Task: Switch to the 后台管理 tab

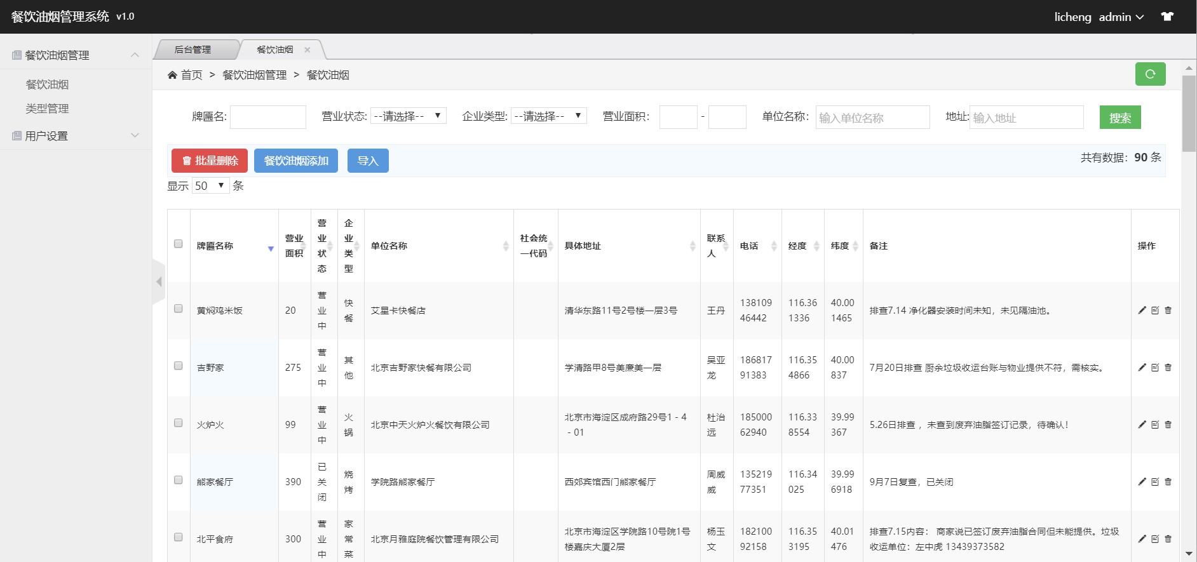Action: pos(193,50)
